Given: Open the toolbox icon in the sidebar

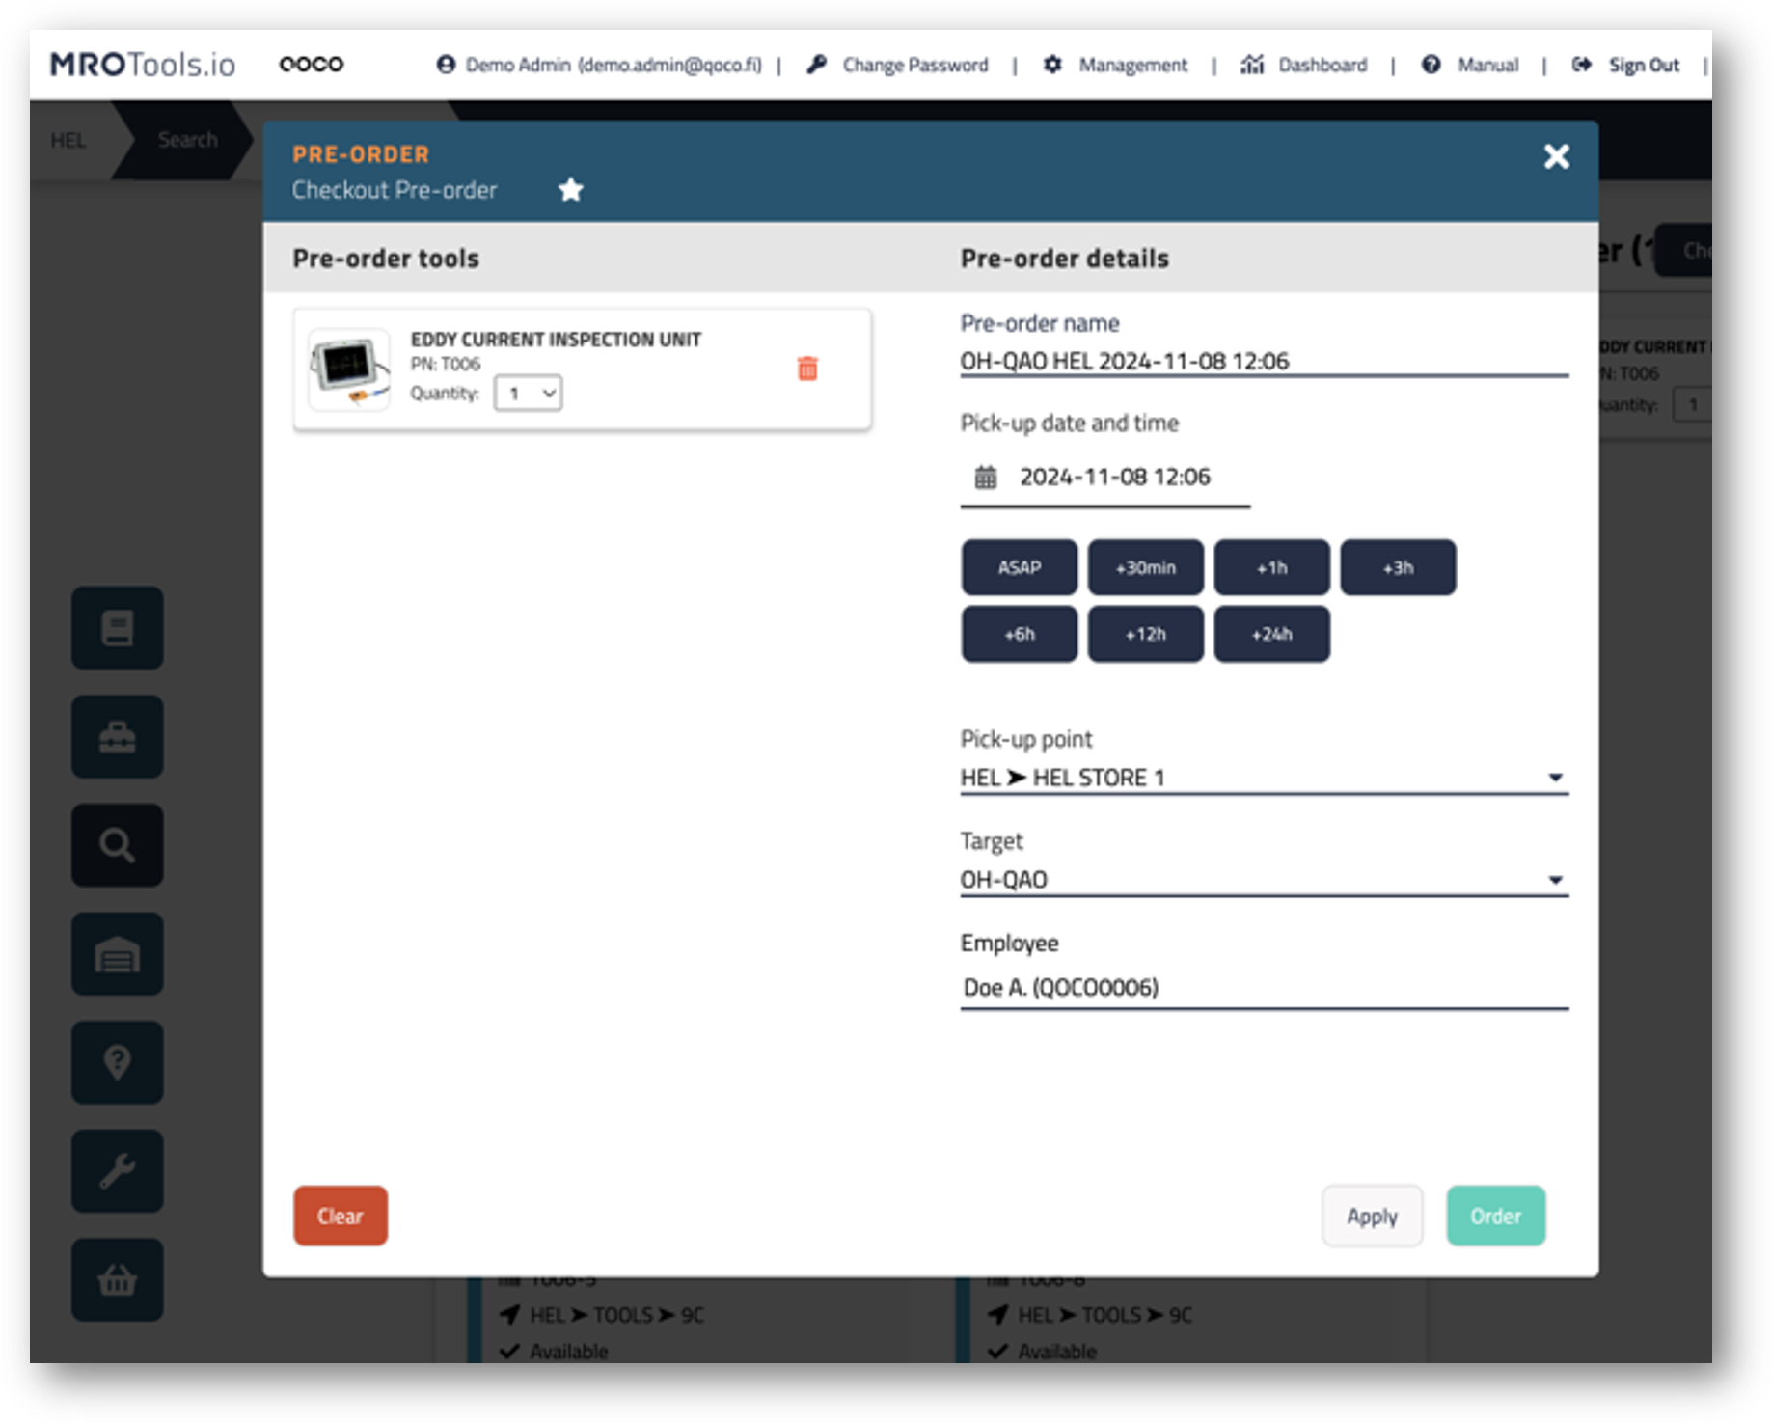Looking at the screenshot, I should pos(117,737).
